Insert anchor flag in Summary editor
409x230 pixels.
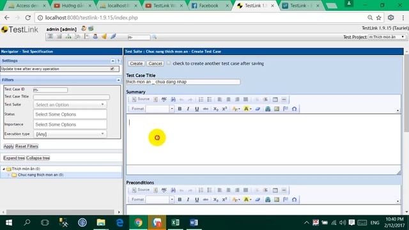286,109
